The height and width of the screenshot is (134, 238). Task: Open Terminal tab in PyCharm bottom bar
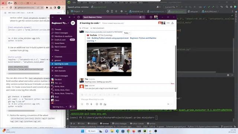point(104,124)
